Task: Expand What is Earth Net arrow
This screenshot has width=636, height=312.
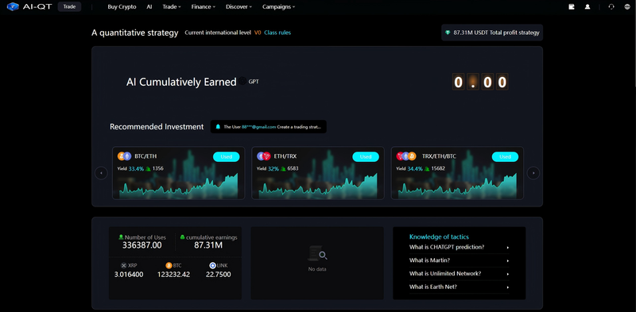Action: pyautogui.click(x=507, y=287)
